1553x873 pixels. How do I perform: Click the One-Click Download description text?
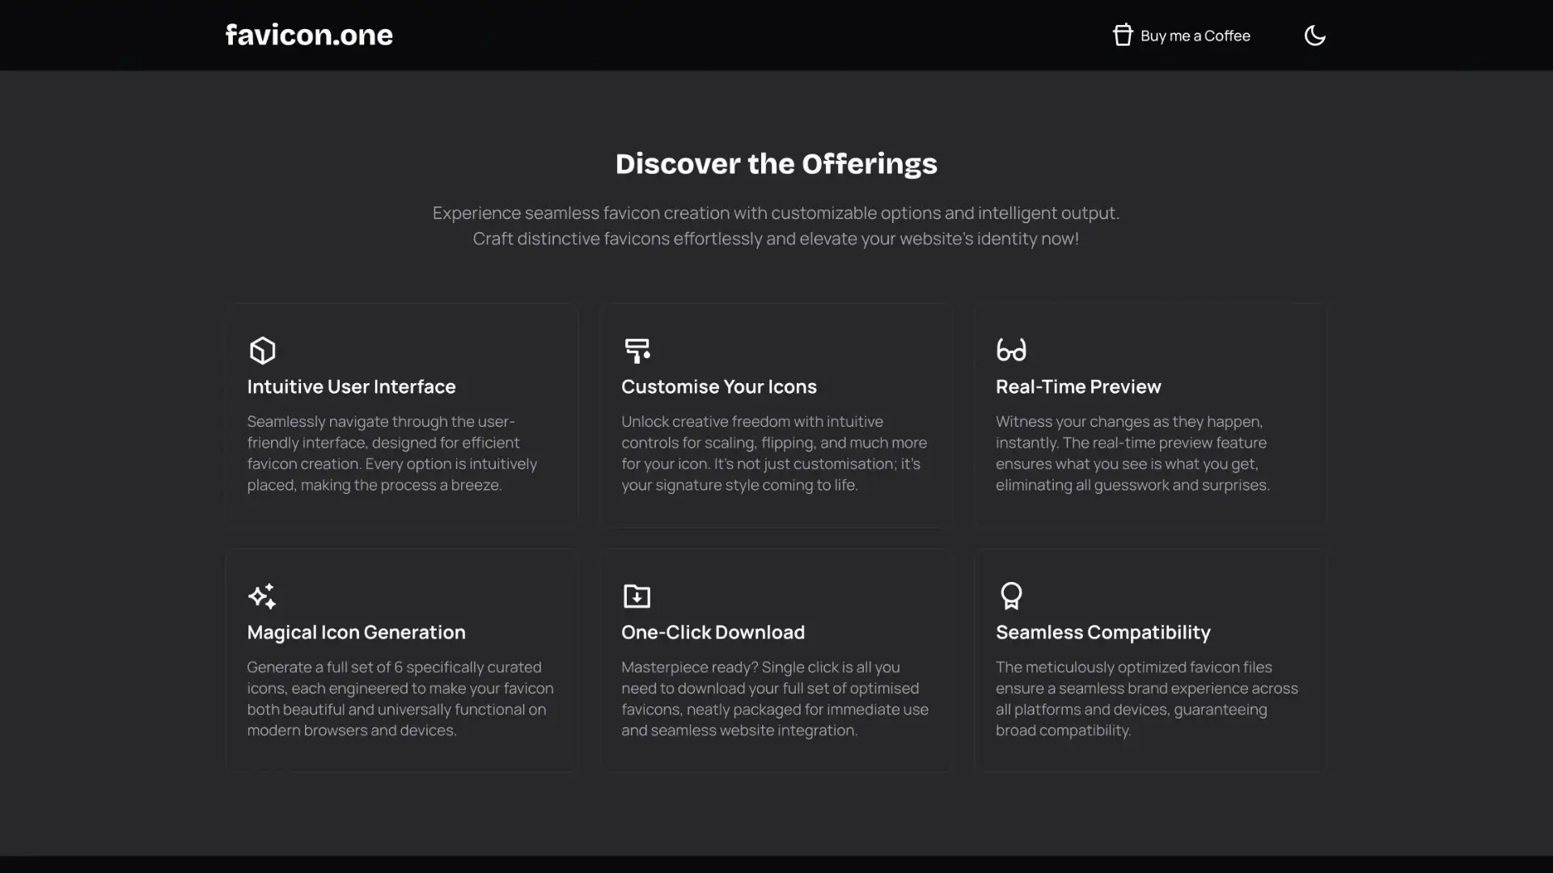pyautogui.click(x=774, y=698)
